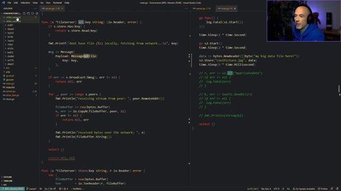Close the main.go tab in right editor
Image resolution: width=341 pixels, height=191 pixels.
(x=235, y=8)
